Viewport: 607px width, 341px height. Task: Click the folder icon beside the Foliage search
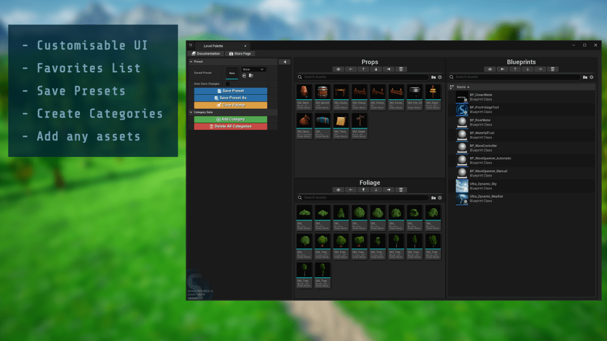pos(433,198)
